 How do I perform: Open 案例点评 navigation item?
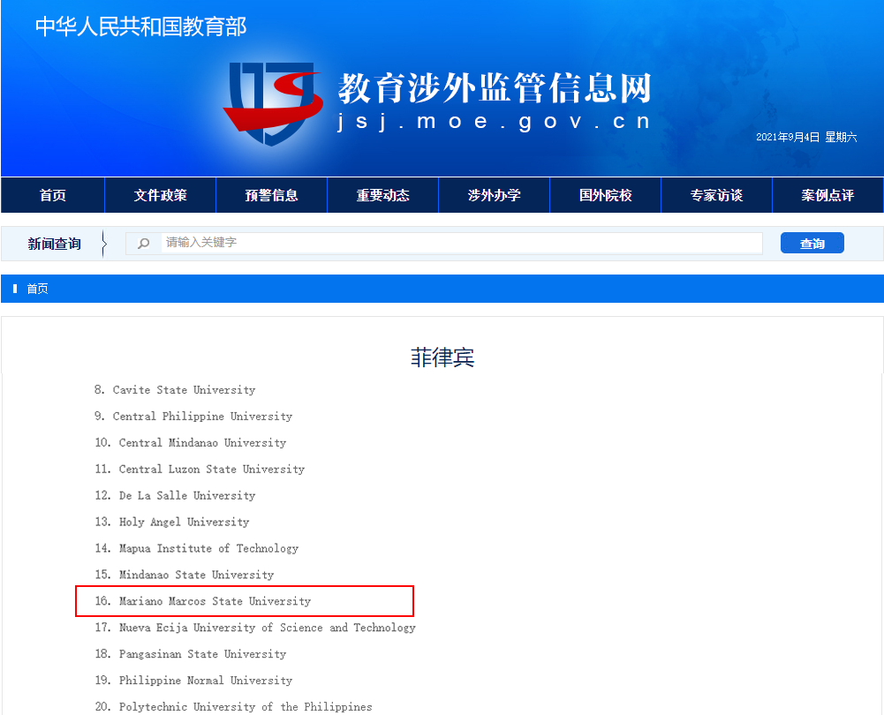point(827,195)
